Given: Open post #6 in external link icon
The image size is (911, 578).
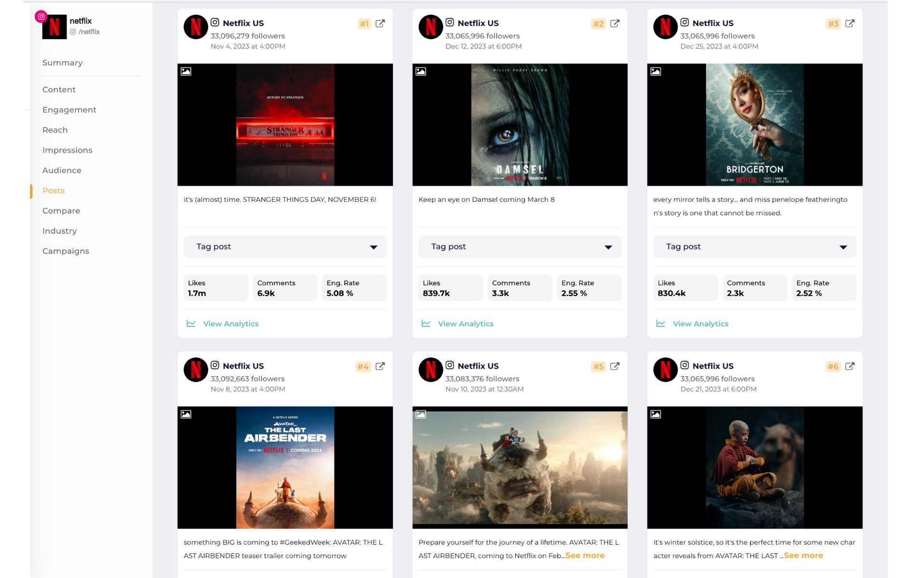Looking at the screenshot, I should (x=850, y=366).
